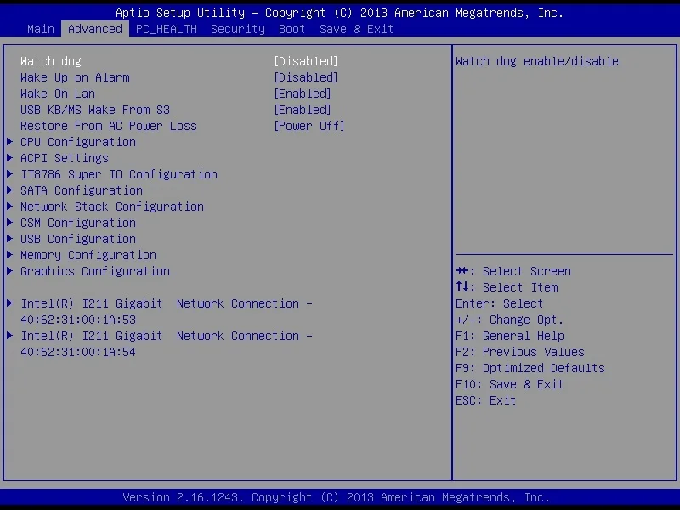Click 'F9: Optimized Defaults' line
680x510 pixels.
530,368
